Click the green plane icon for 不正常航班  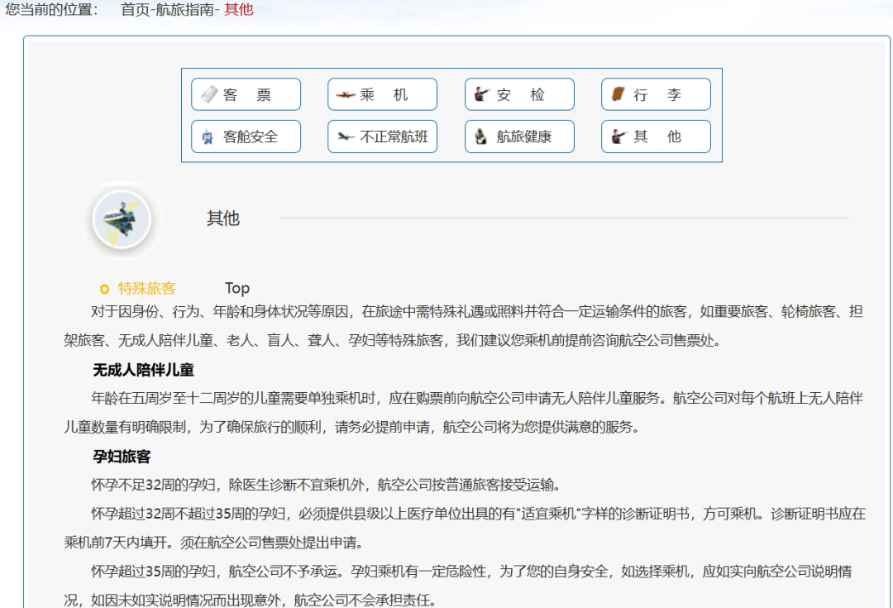(x=346, y=136)
